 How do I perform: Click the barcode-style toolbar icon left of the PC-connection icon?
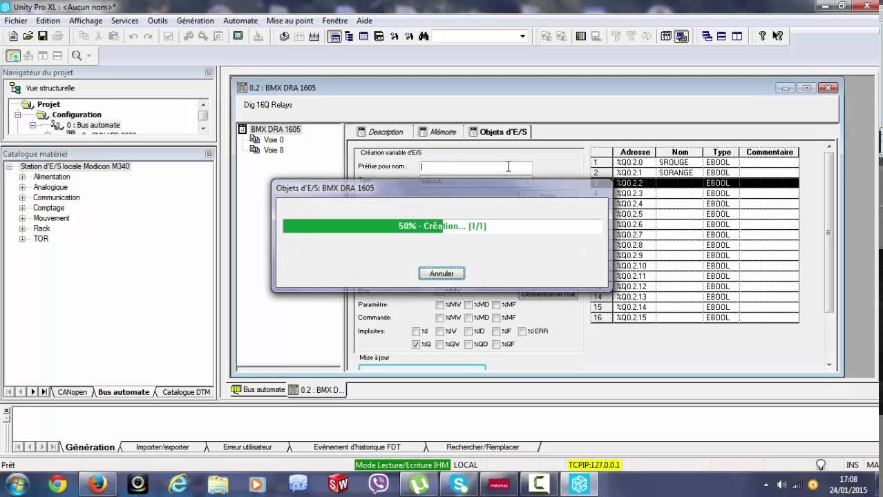coord(581,36)
